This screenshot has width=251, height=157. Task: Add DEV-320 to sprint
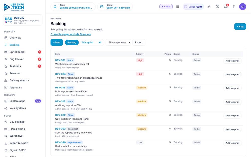232,143
